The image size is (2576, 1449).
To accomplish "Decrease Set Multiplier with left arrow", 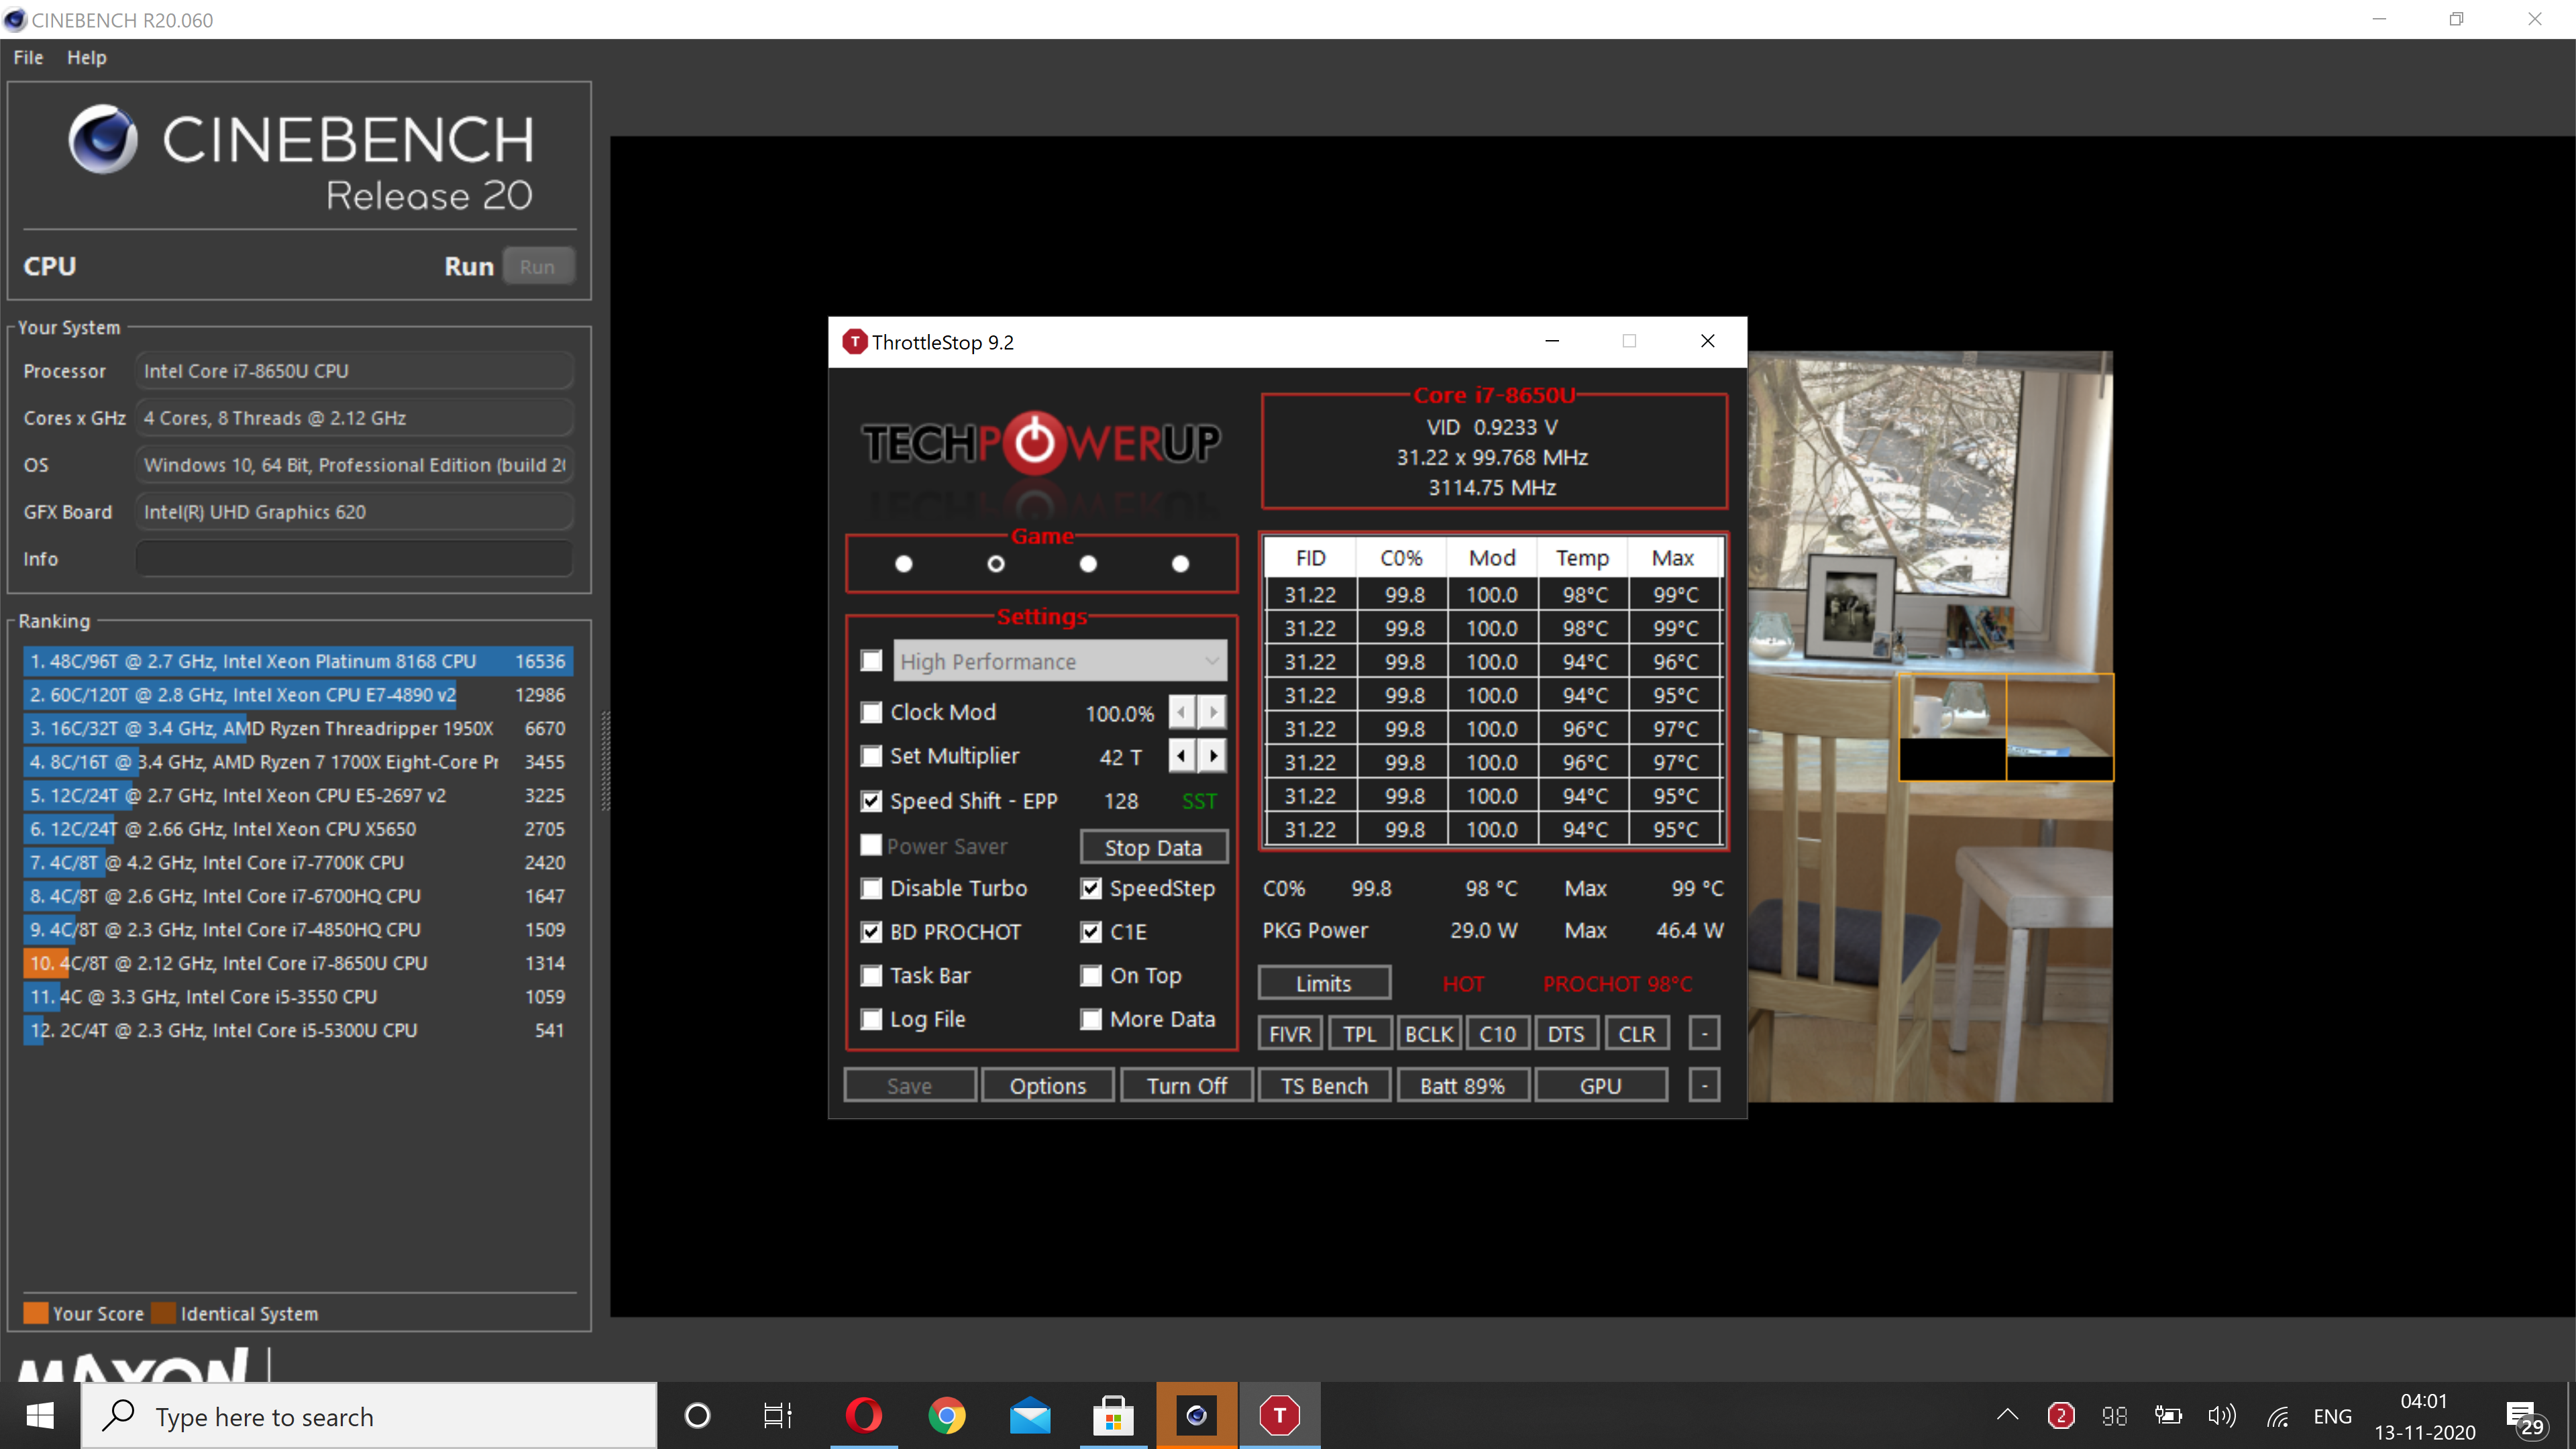I will coord(1181,756).
